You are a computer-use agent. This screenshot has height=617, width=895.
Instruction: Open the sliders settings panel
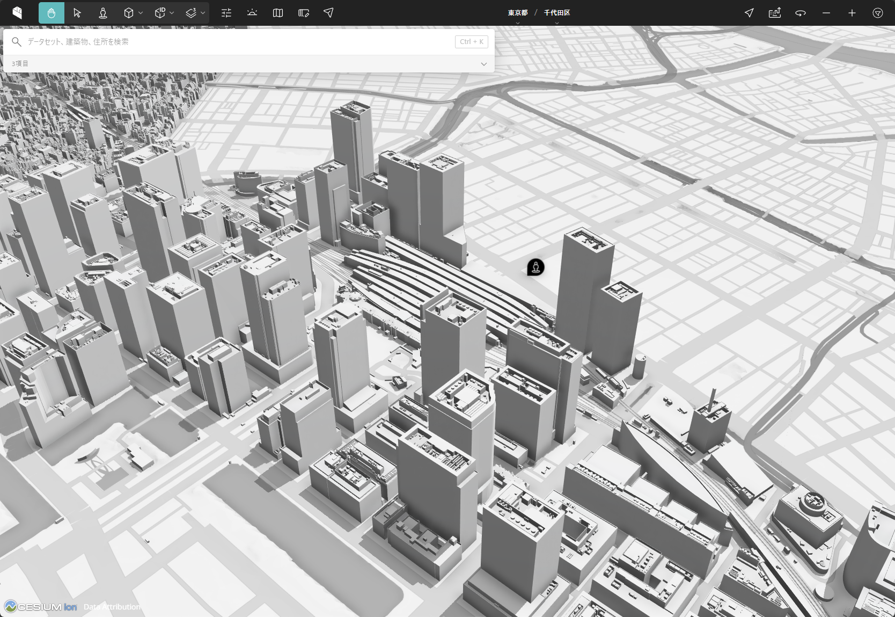coord(226,13)
